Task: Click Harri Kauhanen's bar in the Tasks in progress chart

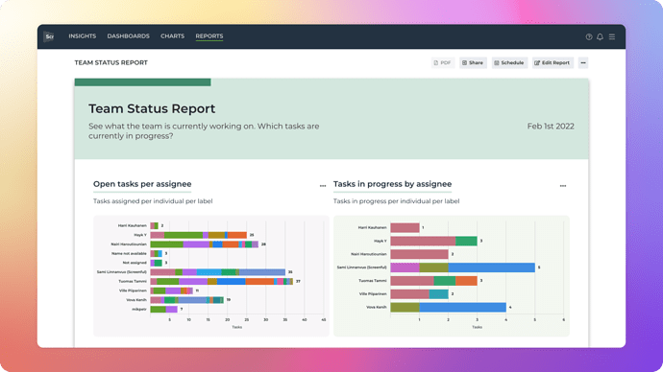Action: pyautogui.click(x=405, y=228)
